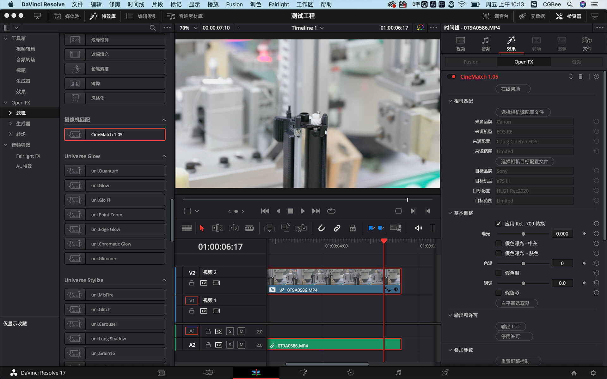Play the timeline in reverse
The image size is (607, 379).
(x=278, y=211)
